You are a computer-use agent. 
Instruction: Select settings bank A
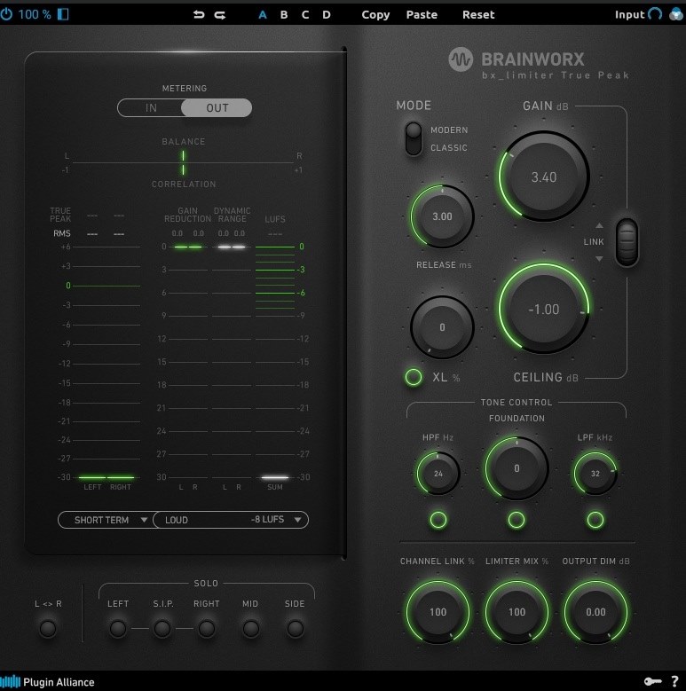click(263, 14)
